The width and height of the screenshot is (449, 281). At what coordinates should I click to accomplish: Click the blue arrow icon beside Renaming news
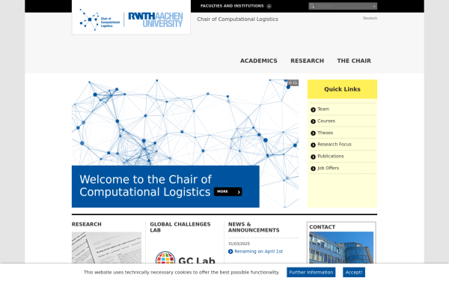click(230, 252)
